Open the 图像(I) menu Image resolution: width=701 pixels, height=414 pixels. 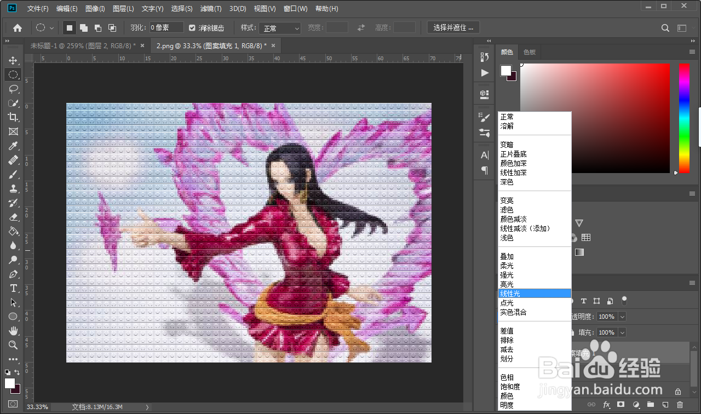coord(95,9)
